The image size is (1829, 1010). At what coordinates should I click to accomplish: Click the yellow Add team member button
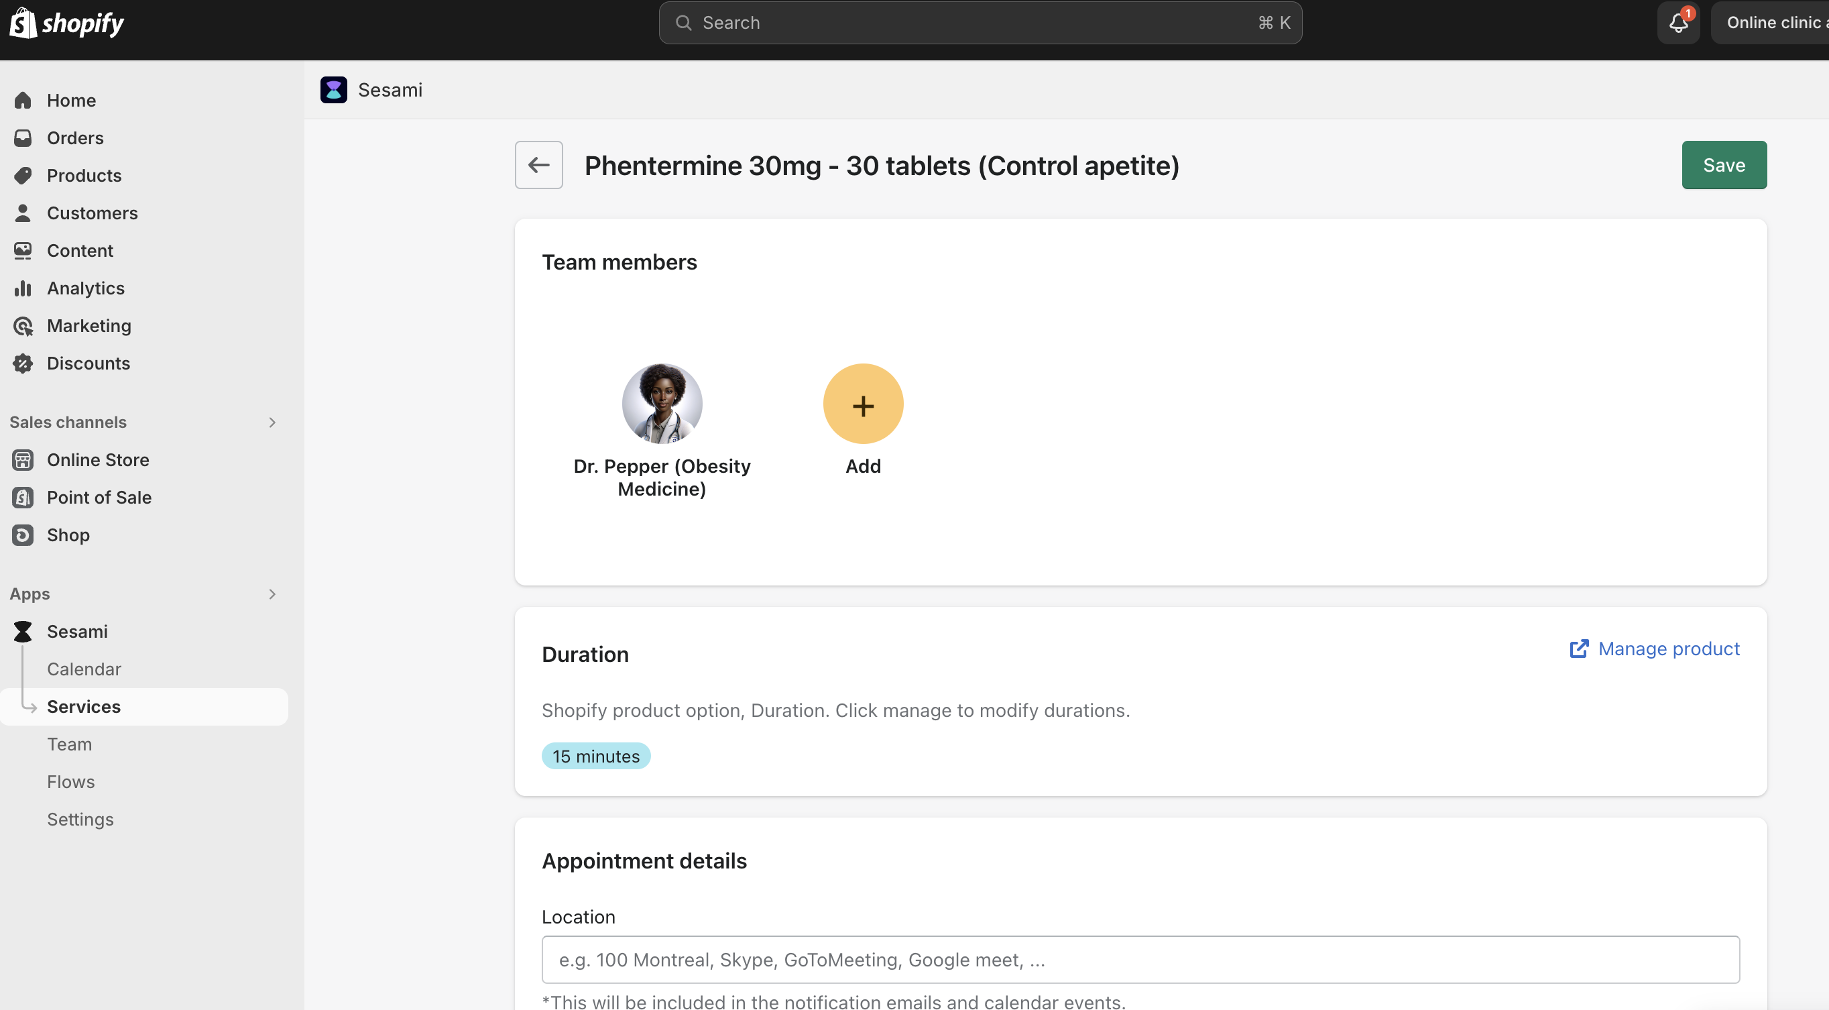pyautogui.click(x=863, y=404)
